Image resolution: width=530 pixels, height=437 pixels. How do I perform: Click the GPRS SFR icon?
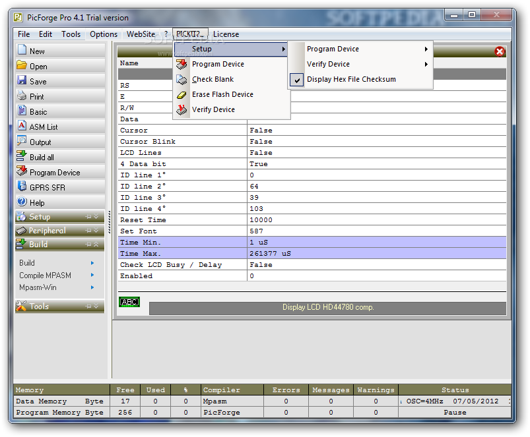pyautogui.click(x=22, y=186)
